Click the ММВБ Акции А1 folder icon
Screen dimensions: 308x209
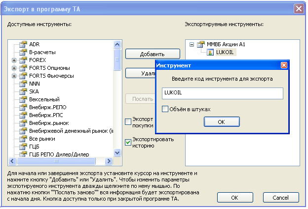point(201,44)
